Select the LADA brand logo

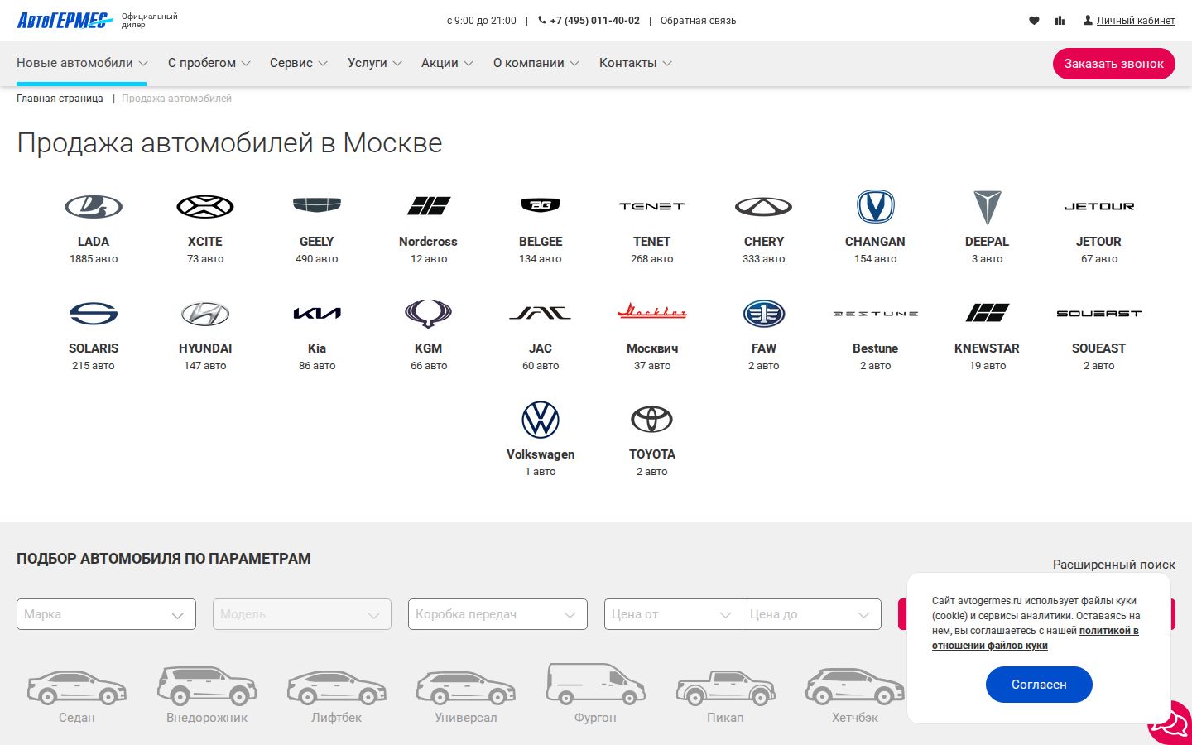(93, 205)
